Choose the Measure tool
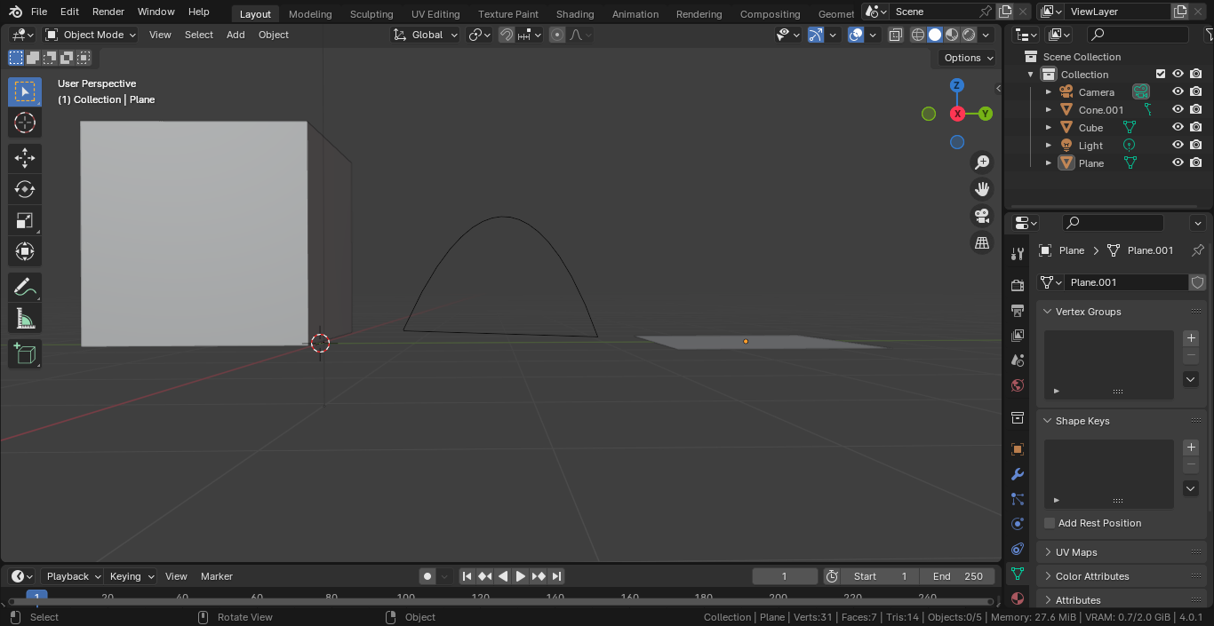 25,319
